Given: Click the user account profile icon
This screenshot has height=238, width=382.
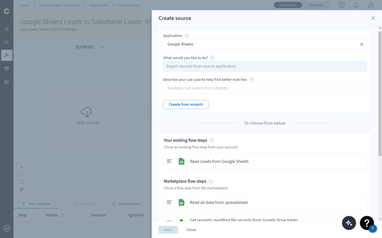Looking at the screenshot, I should (x=371, y=5).
